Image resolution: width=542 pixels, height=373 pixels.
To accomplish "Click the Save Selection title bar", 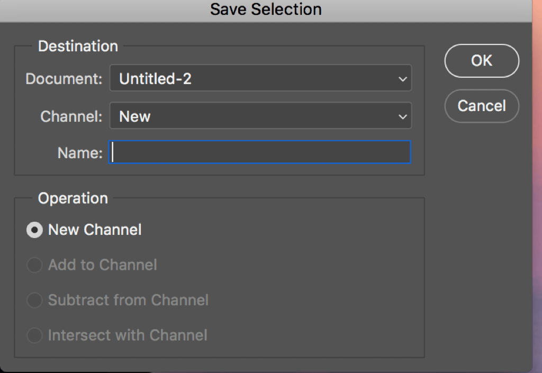I will pyautogui.click(x=266, y=9).
